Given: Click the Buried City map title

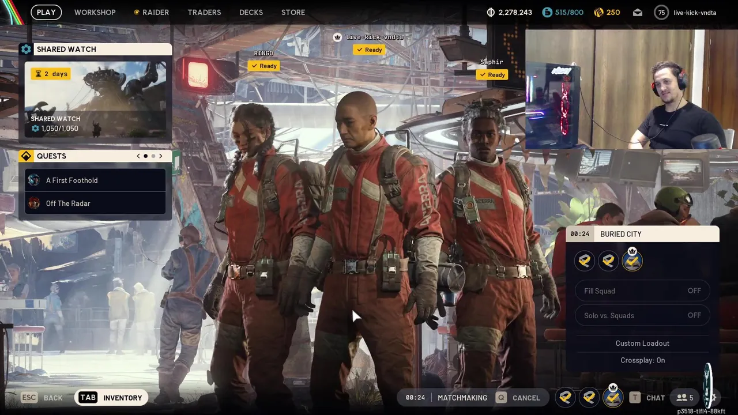Looking at the screenshot, I should 620,234.
